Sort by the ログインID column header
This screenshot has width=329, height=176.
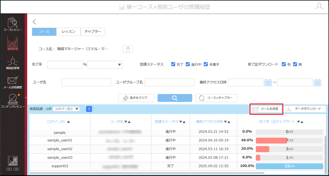[x=58, y=122]
